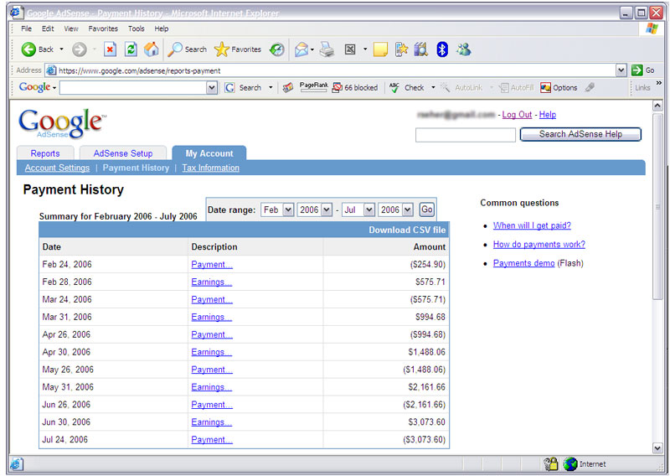Switch to the Reports tab
Screen dimensions: 670x476
[45, 153]
